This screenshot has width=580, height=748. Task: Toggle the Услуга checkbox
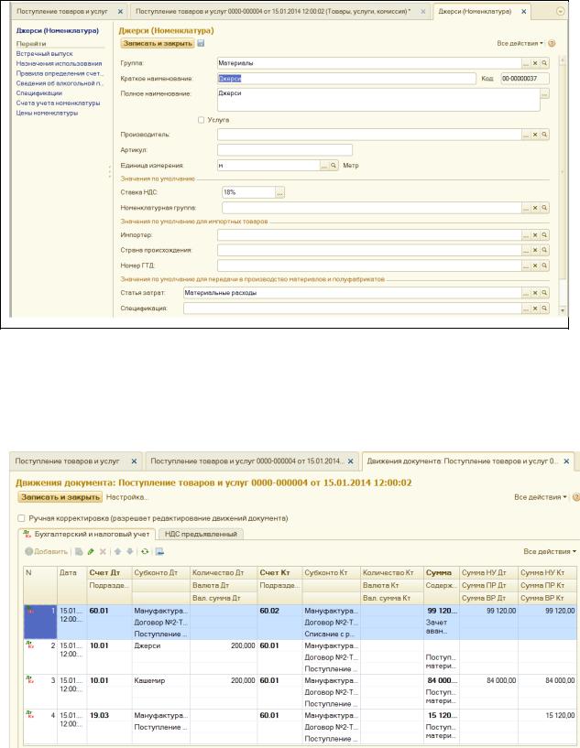(x=201, y=120)
